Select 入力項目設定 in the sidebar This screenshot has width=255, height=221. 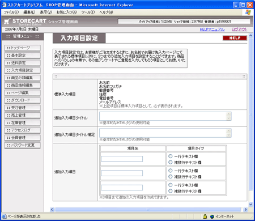click(23, 70)
